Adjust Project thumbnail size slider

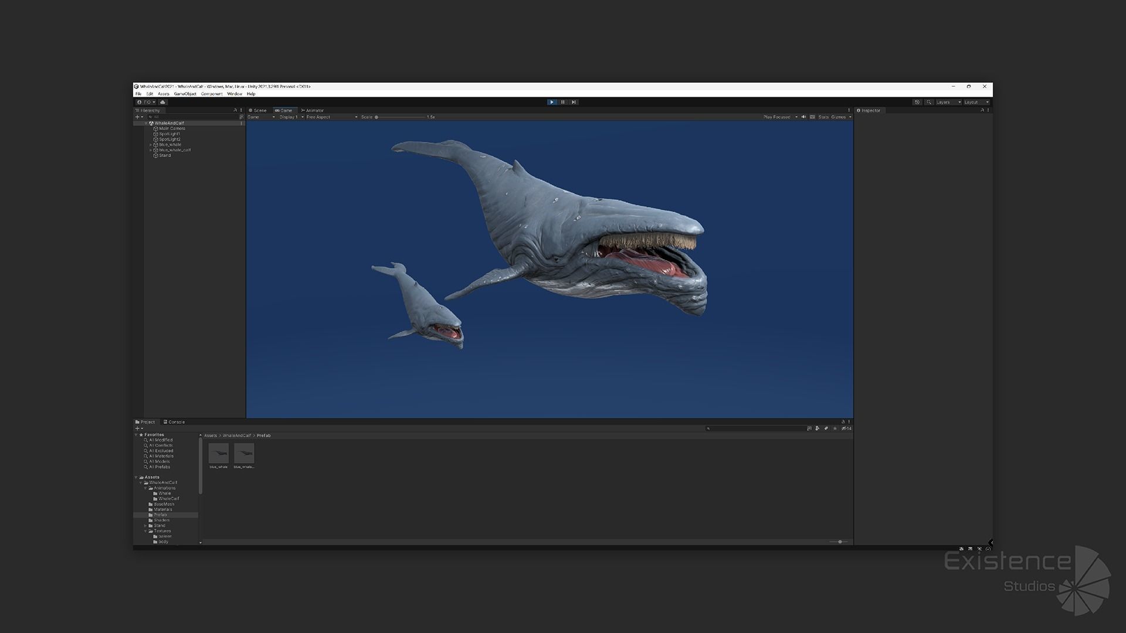coord(839,542)
